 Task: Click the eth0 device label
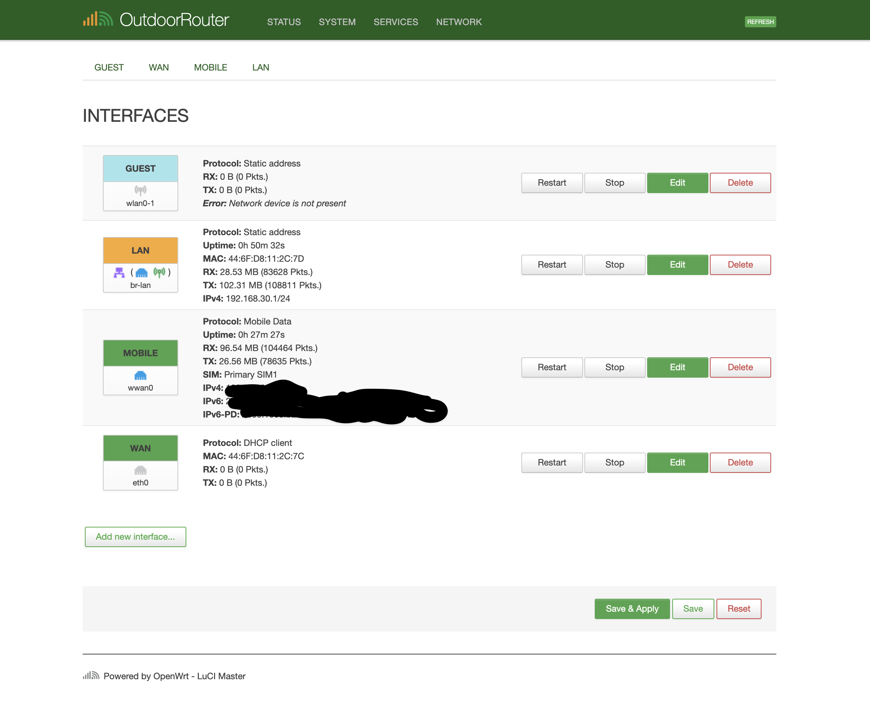[x=140, y=482]
